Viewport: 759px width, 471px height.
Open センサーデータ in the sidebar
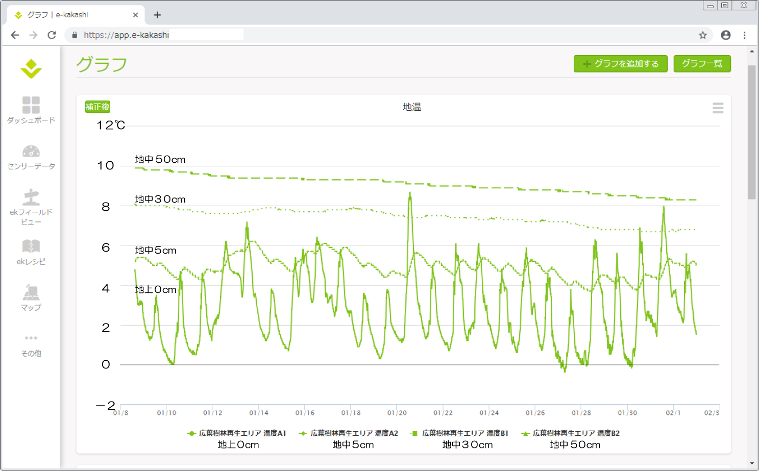tap(31, 157)
